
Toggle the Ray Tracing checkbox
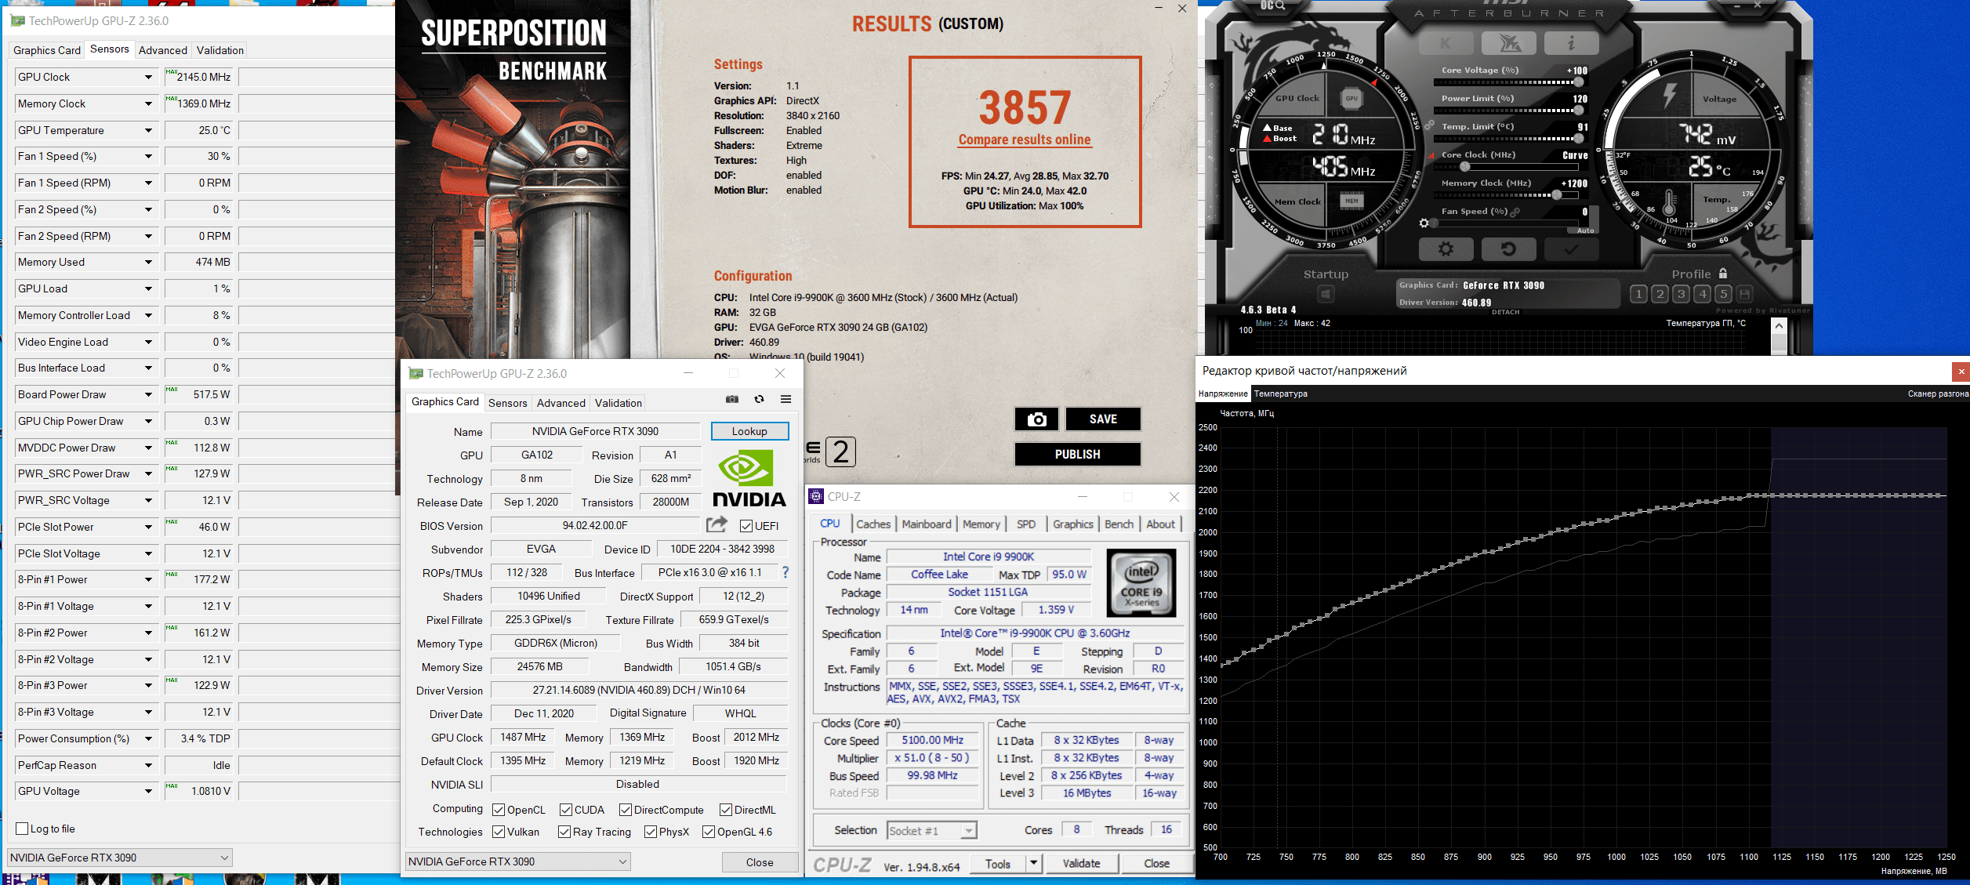[x=564, y=832]
